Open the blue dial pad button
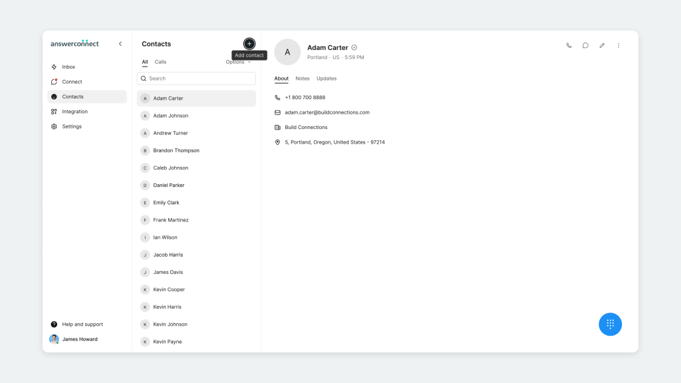Viewport: 681px width, 383px height. pyautogui.click(x=610, y=324)
